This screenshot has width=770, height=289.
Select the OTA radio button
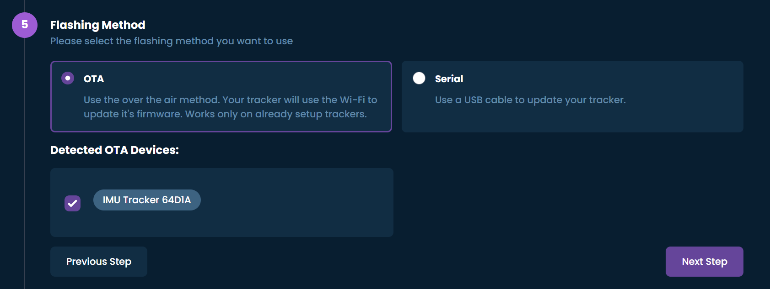click(68, 78)
